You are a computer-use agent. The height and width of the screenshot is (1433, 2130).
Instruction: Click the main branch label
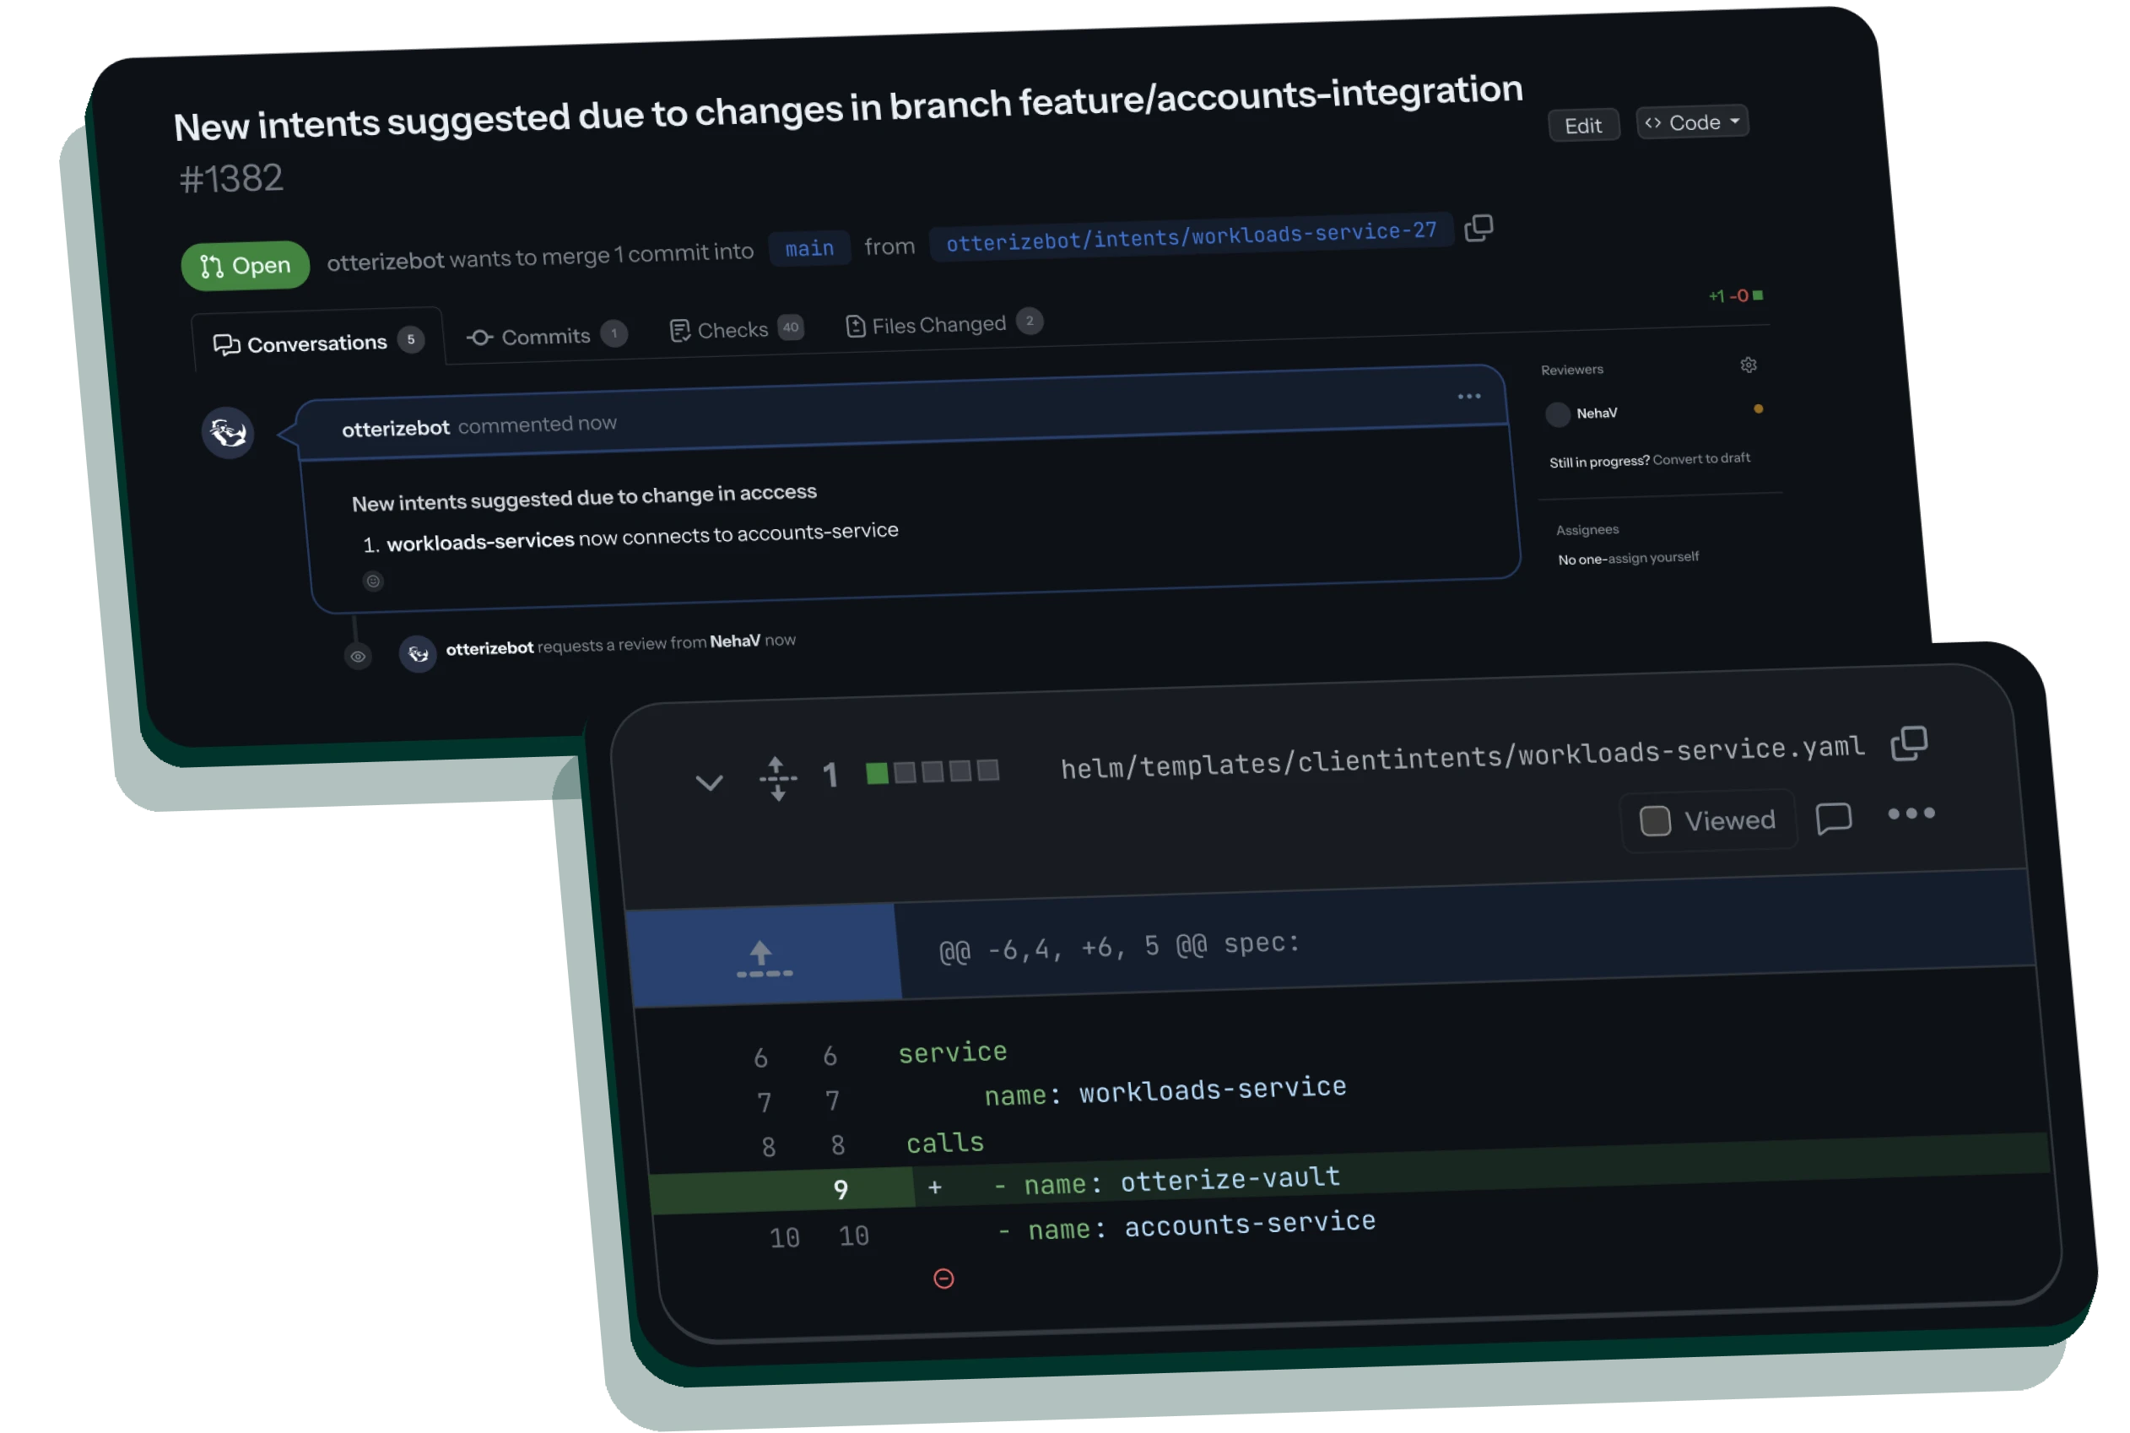(808, 249)
